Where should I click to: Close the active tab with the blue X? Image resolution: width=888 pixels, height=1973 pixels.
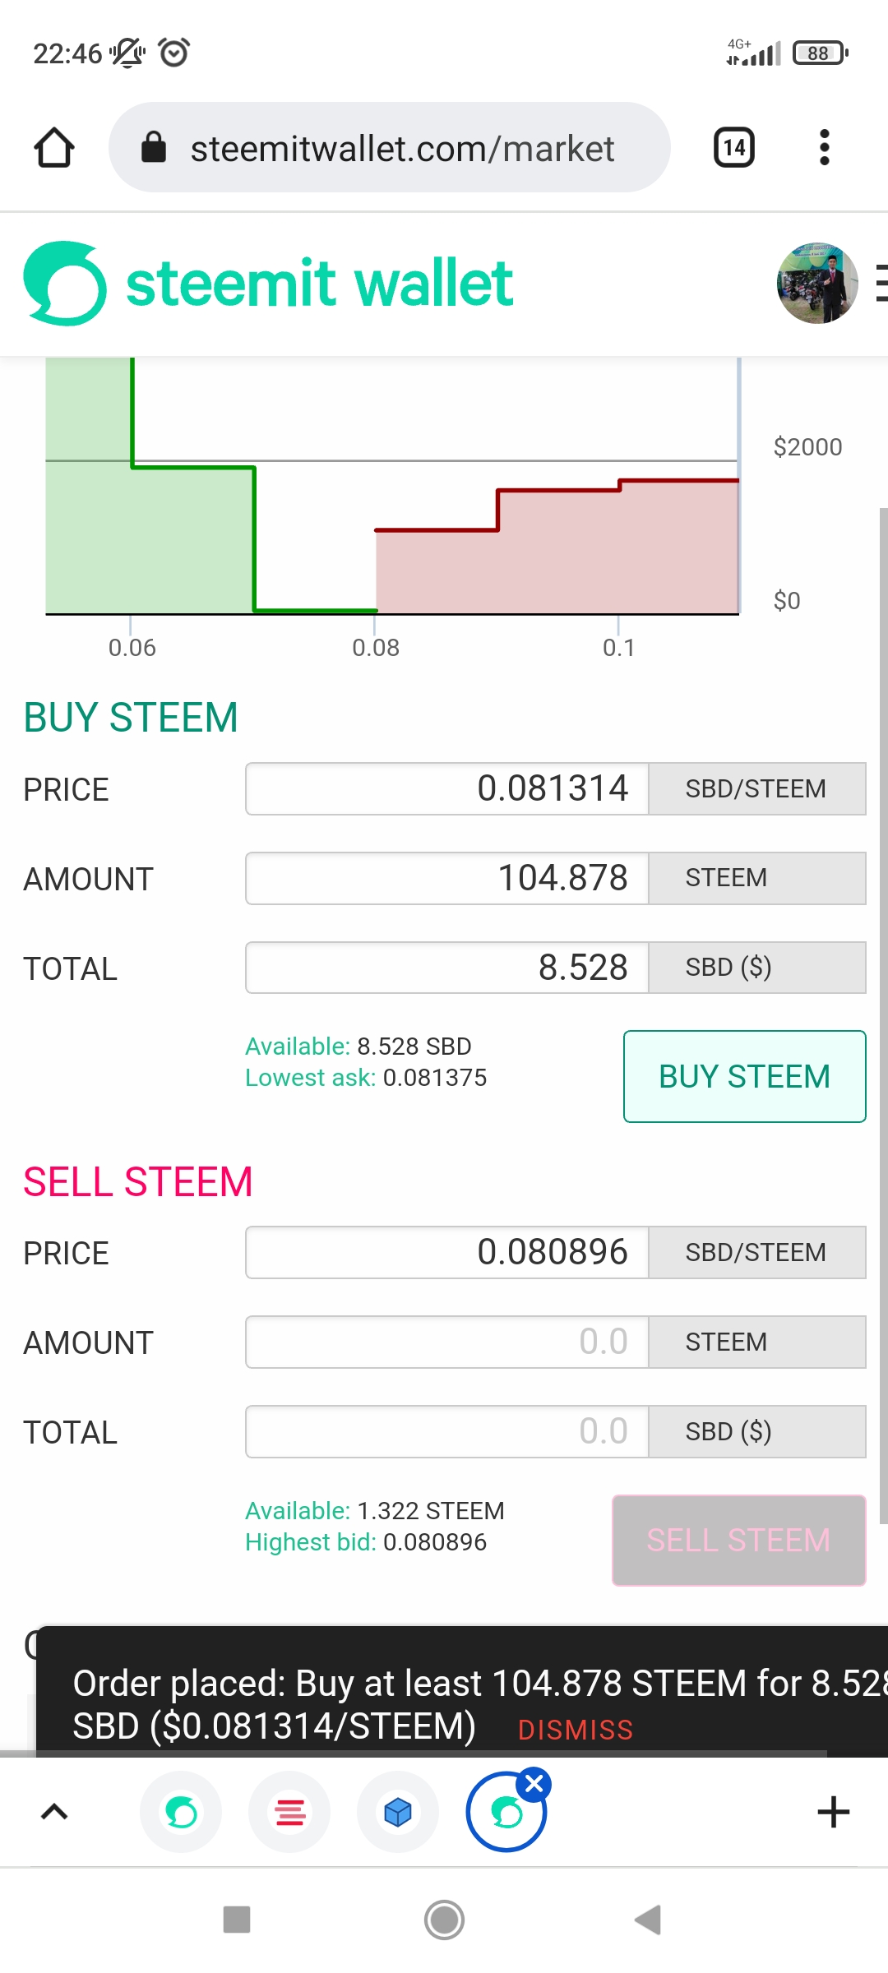coord(534,1784)
